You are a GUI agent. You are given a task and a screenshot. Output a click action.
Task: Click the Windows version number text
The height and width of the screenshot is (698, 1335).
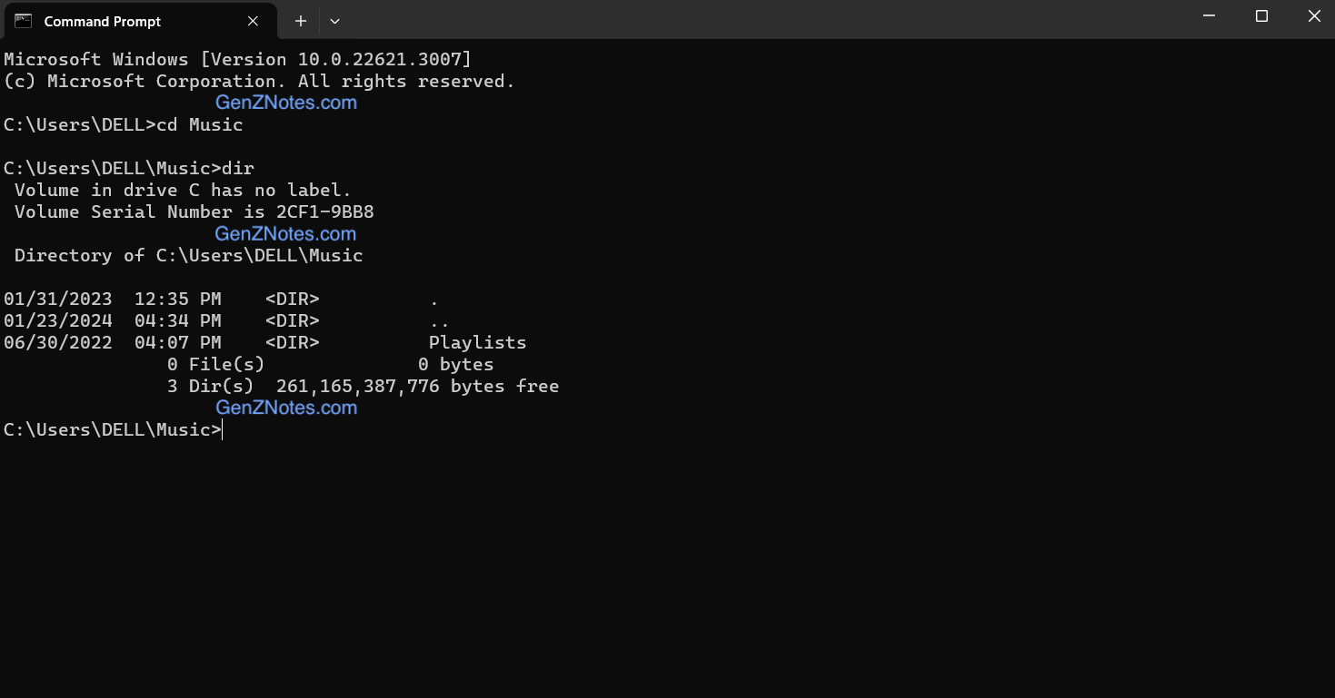384,59
